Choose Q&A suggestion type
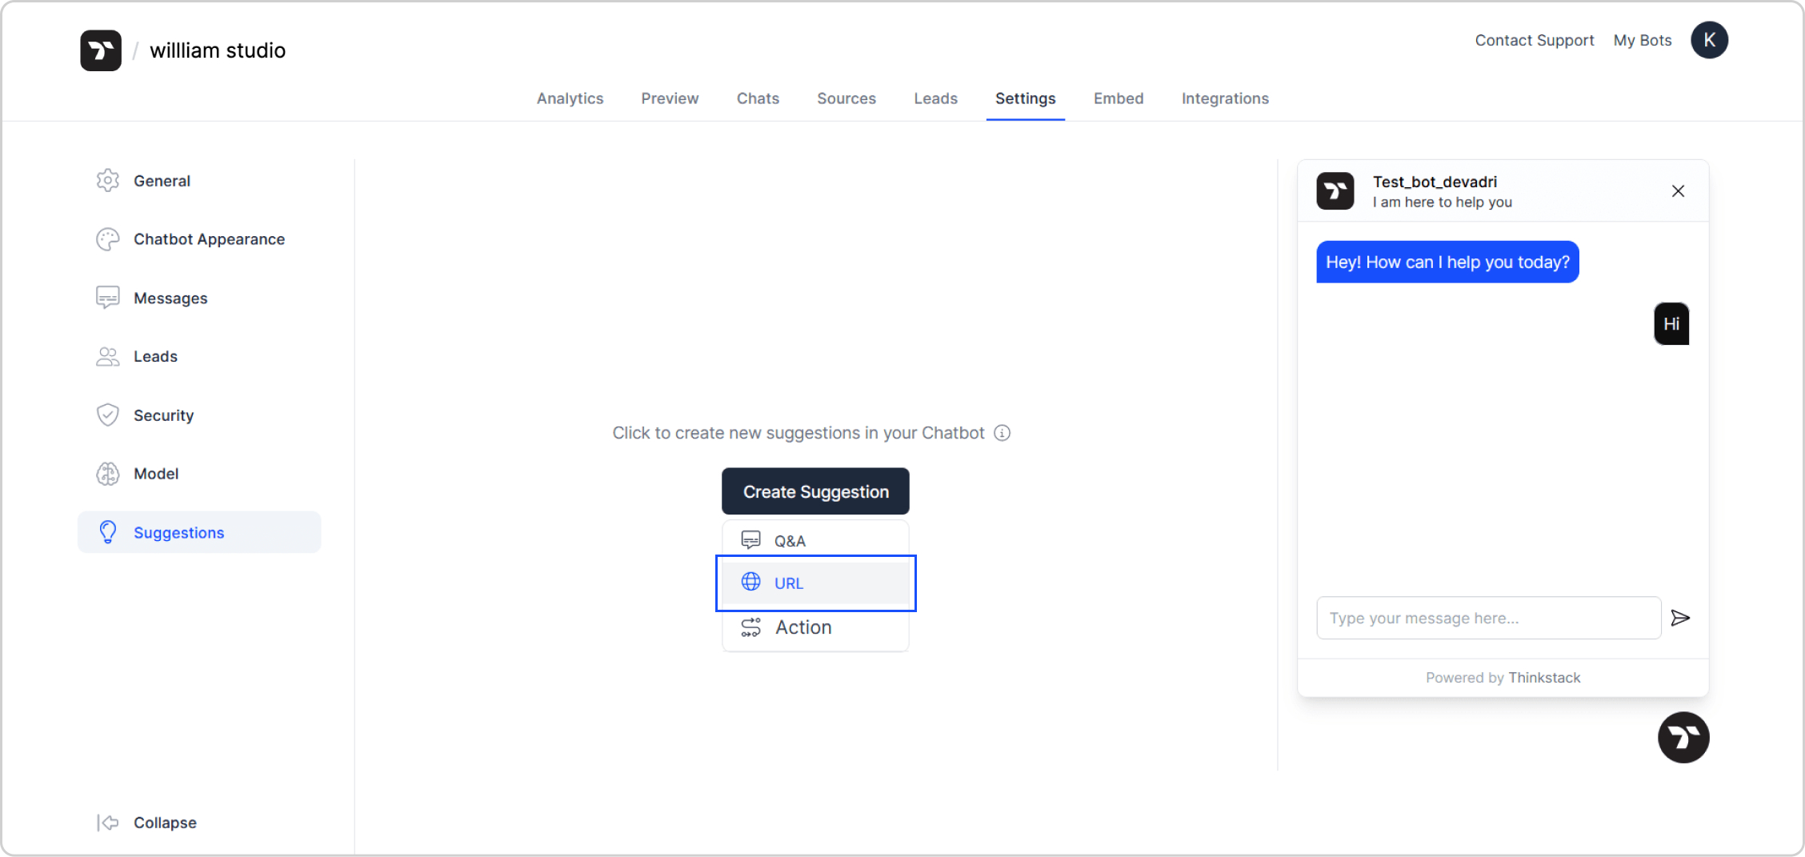This screenshot has width=1805, height=857. (x=815, y=540)
